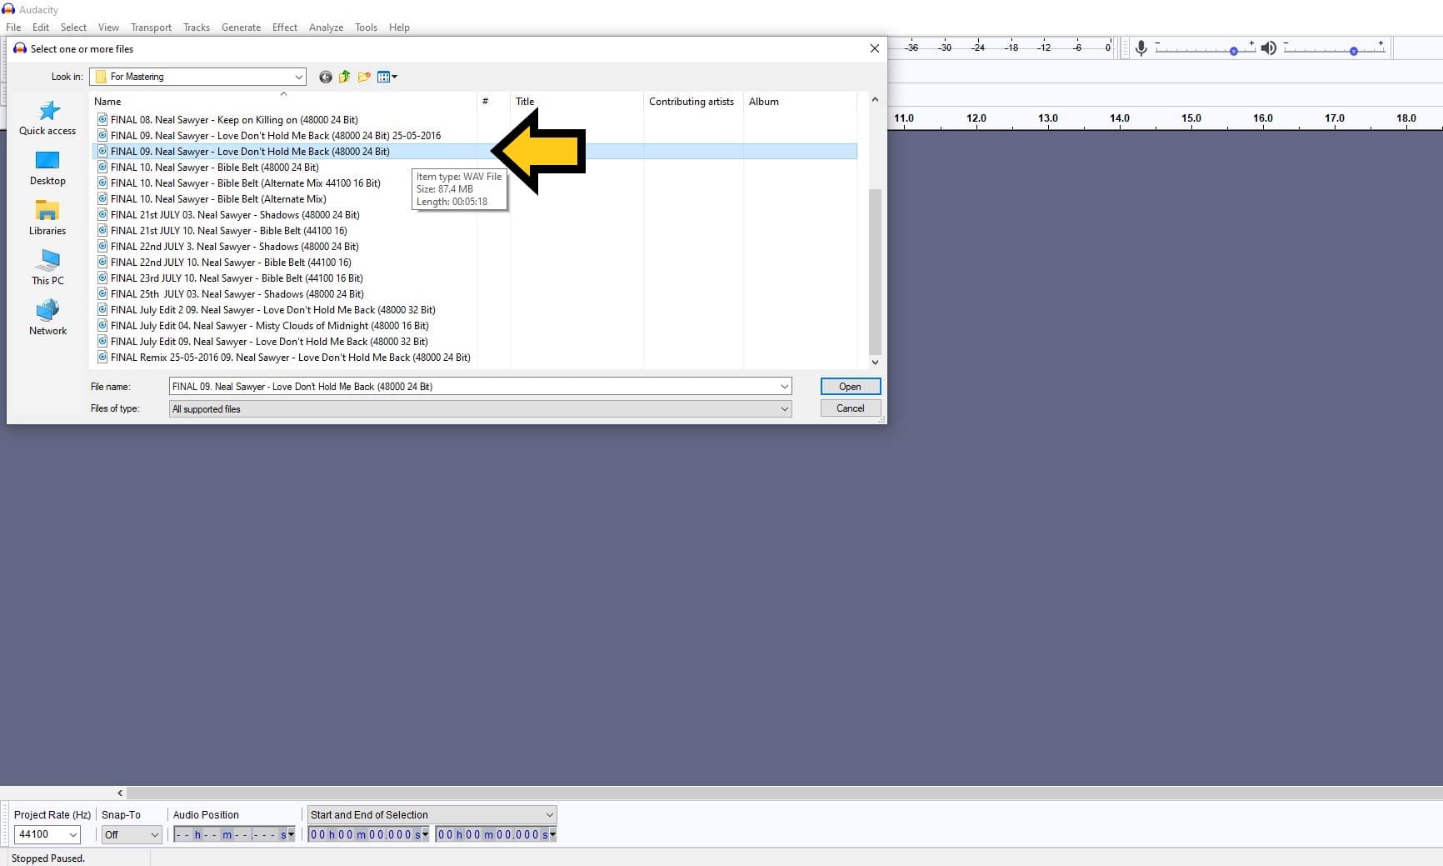The width and height of the screenshot is (1443, 866).
Task: Sort files by the Contributing artists column
Action: [x=692, y=101]
